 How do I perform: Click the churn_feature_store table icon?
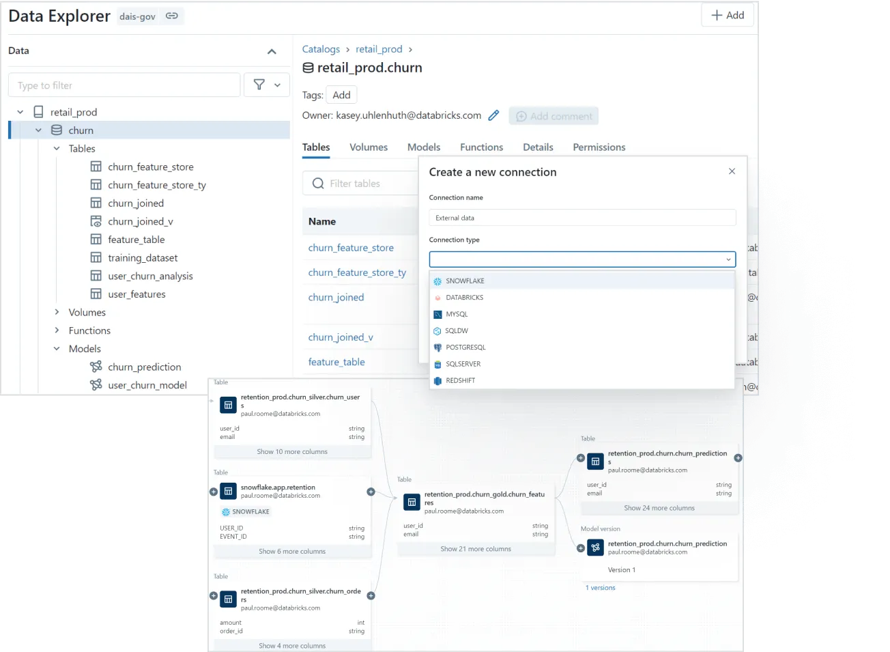coord(96,167)
